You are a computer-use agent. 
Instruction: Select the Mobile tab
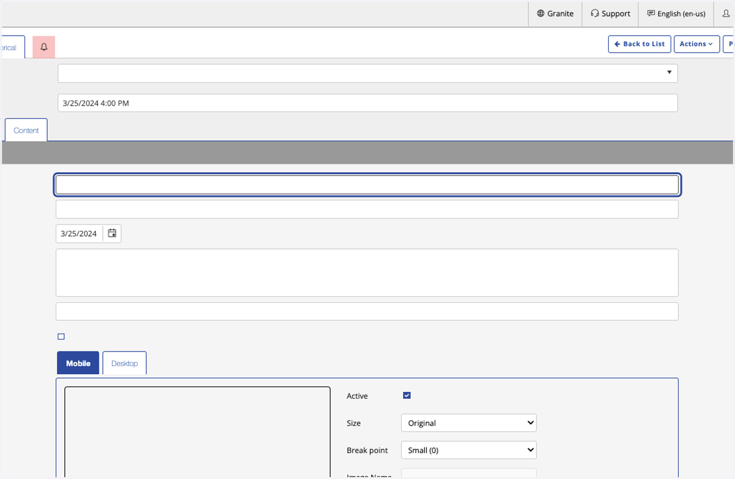click(78, 363)
